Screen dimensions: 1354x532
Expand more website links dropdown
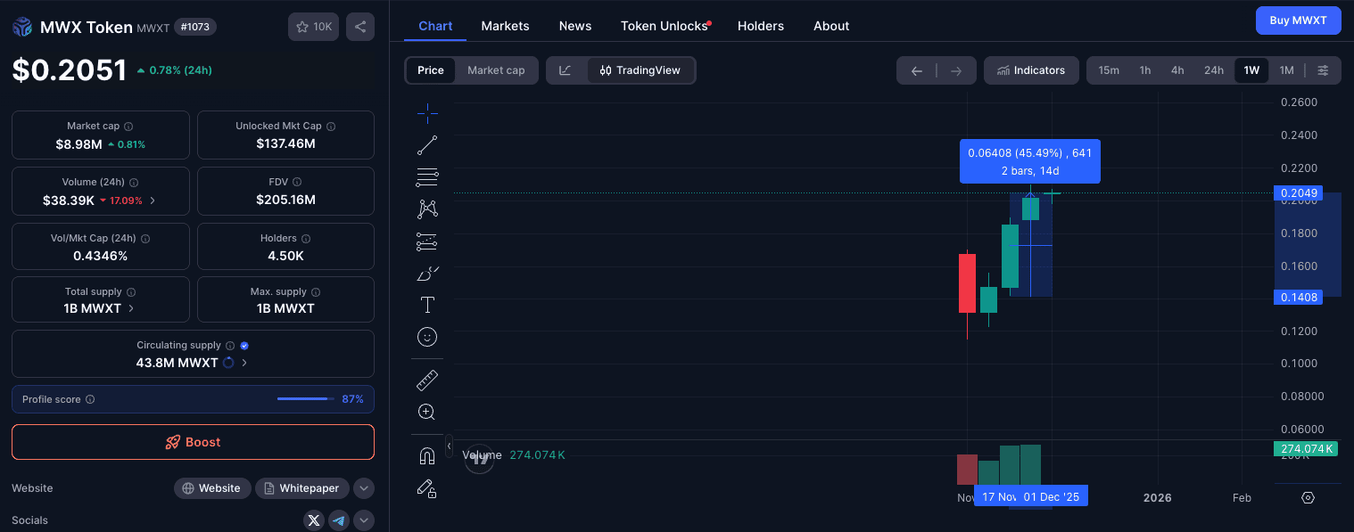(x=363, y=488)
